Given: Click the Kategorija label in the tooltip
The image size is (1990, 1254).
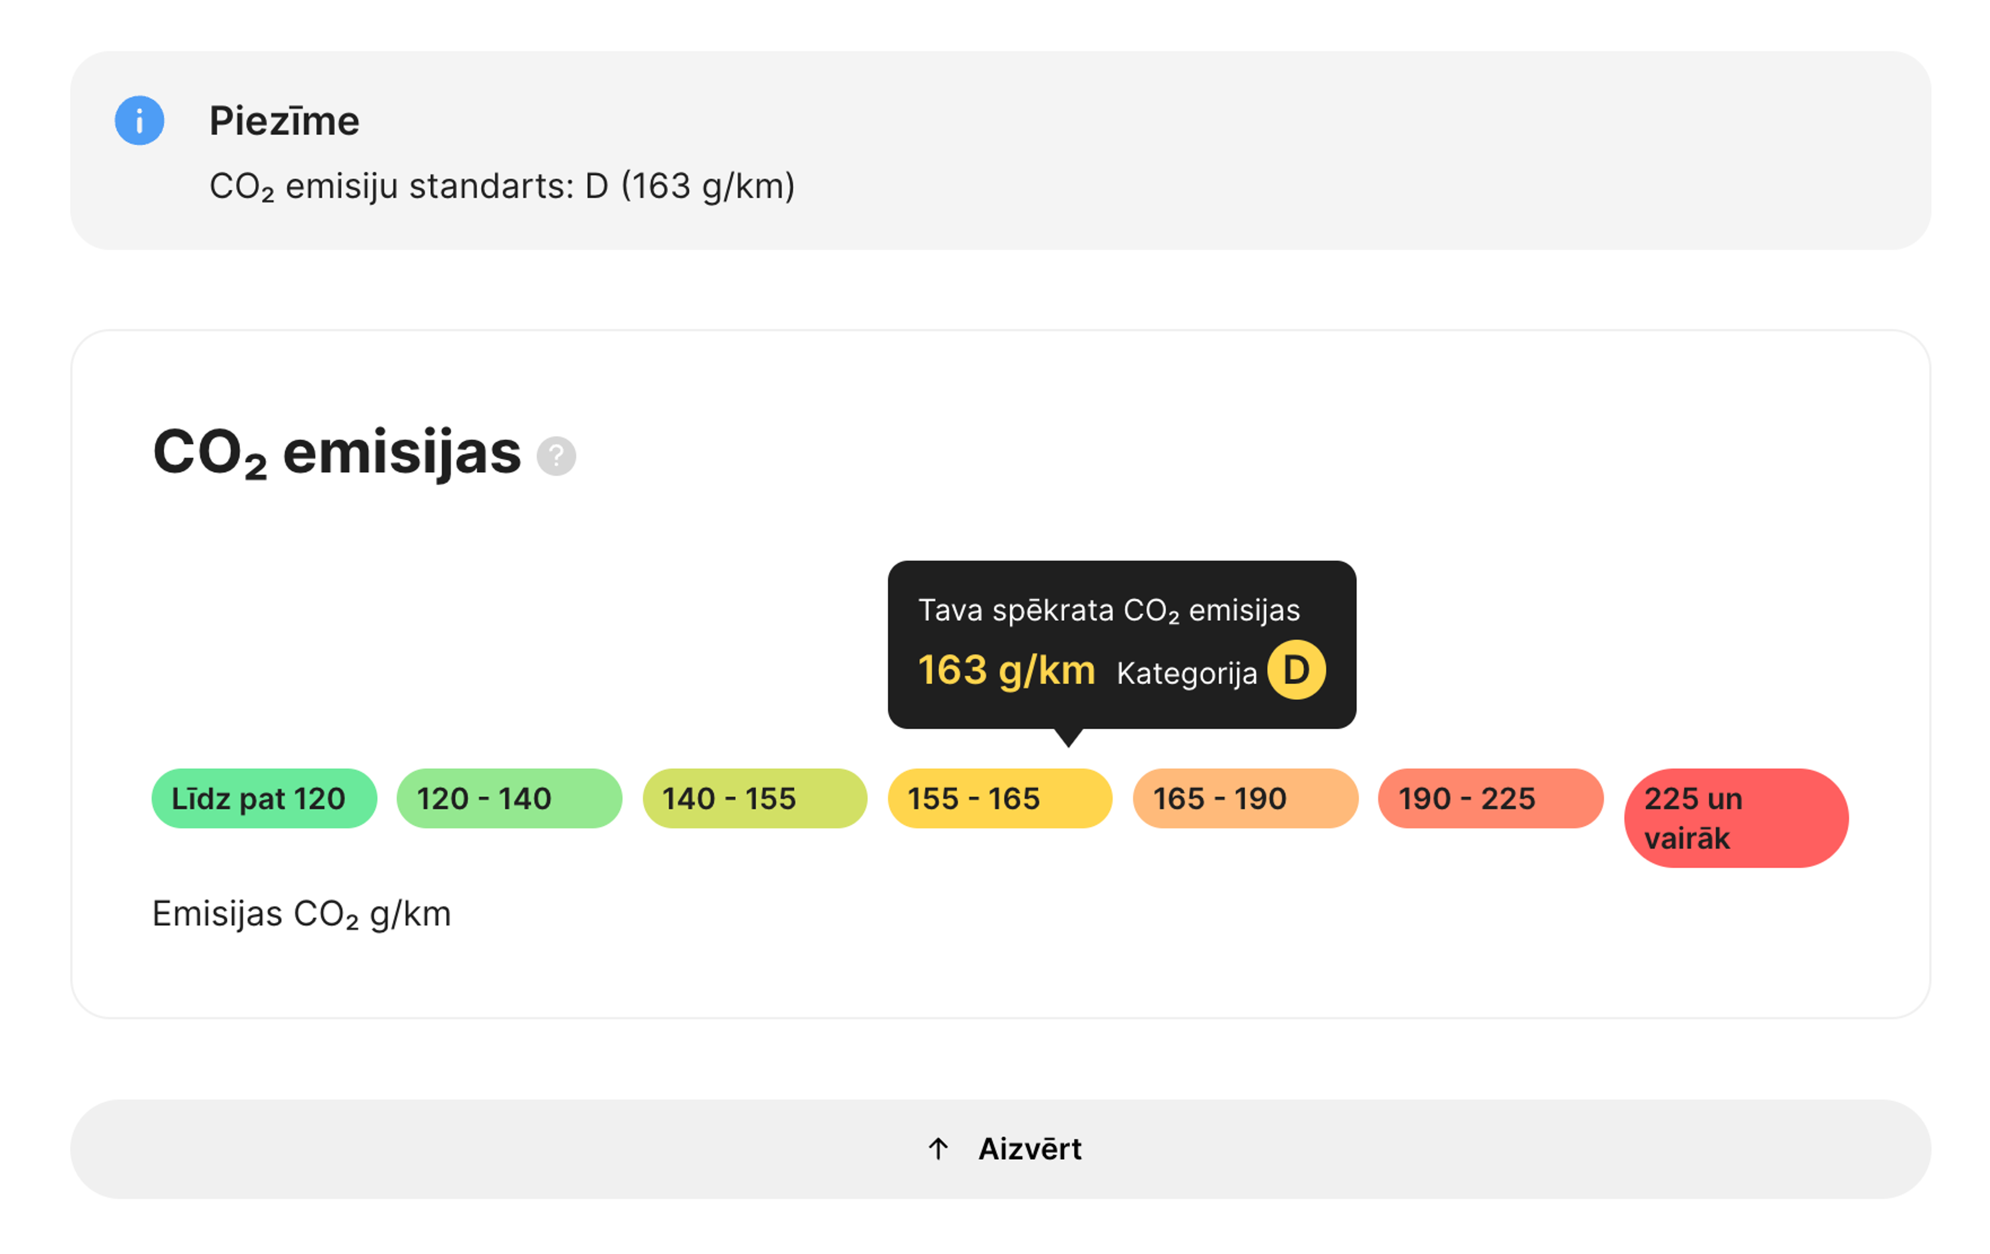Looking at the screenshot, I should [1187, 673].
